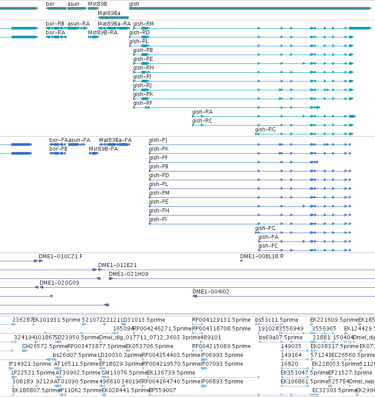The image size is (375, 397).
Task: Select the DME1-012E21 clone label
Action: 118,265
